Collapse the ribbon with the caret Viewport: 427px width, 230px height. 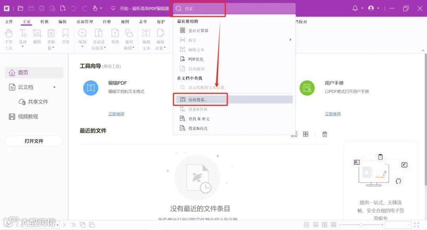coord(423,51)
